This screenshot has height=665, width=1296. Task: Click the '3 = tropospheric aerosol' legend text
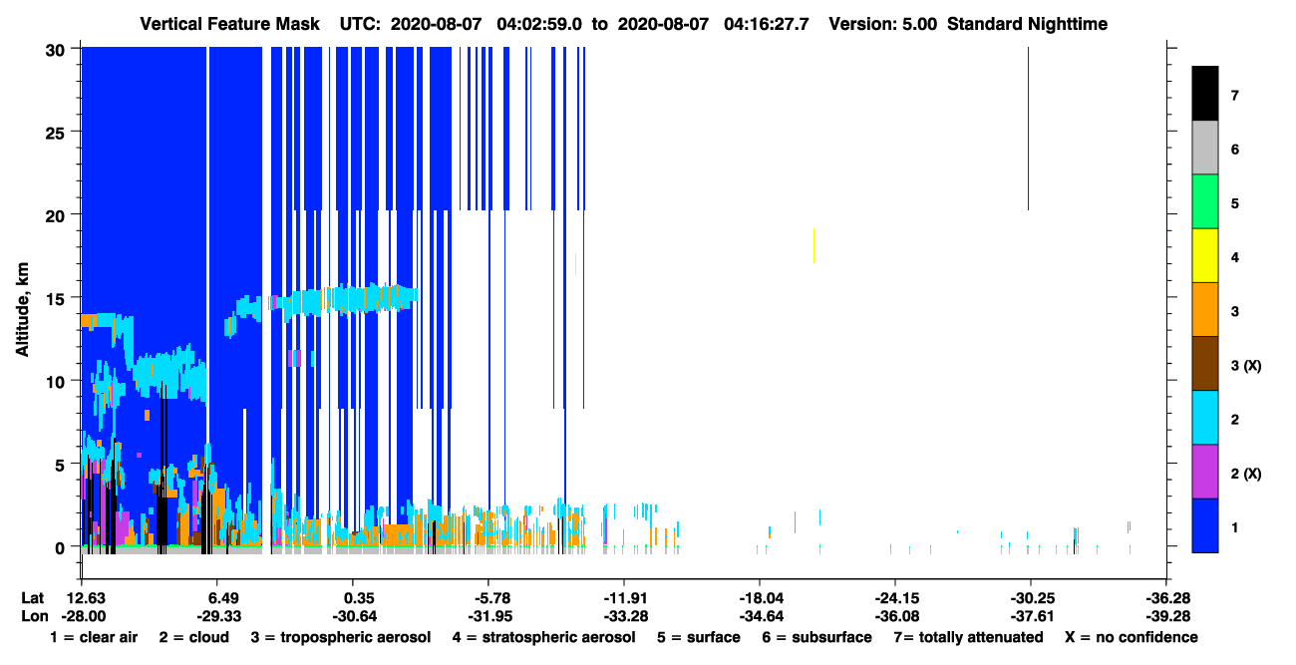[x=341, y=637]
